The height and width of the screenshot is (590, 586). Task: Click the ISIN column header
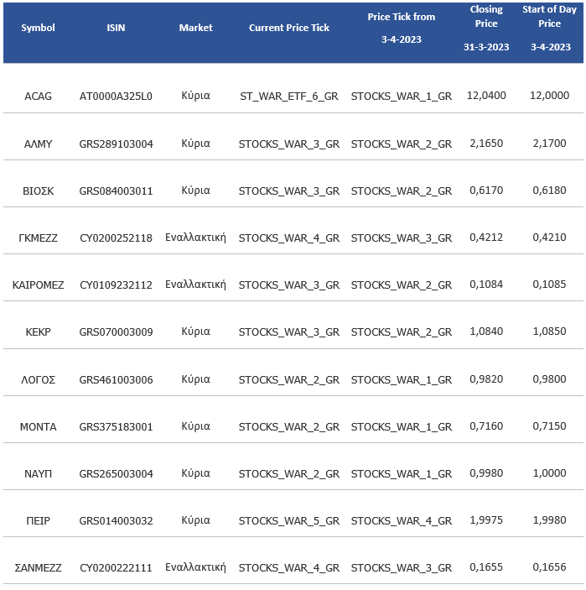116,28
